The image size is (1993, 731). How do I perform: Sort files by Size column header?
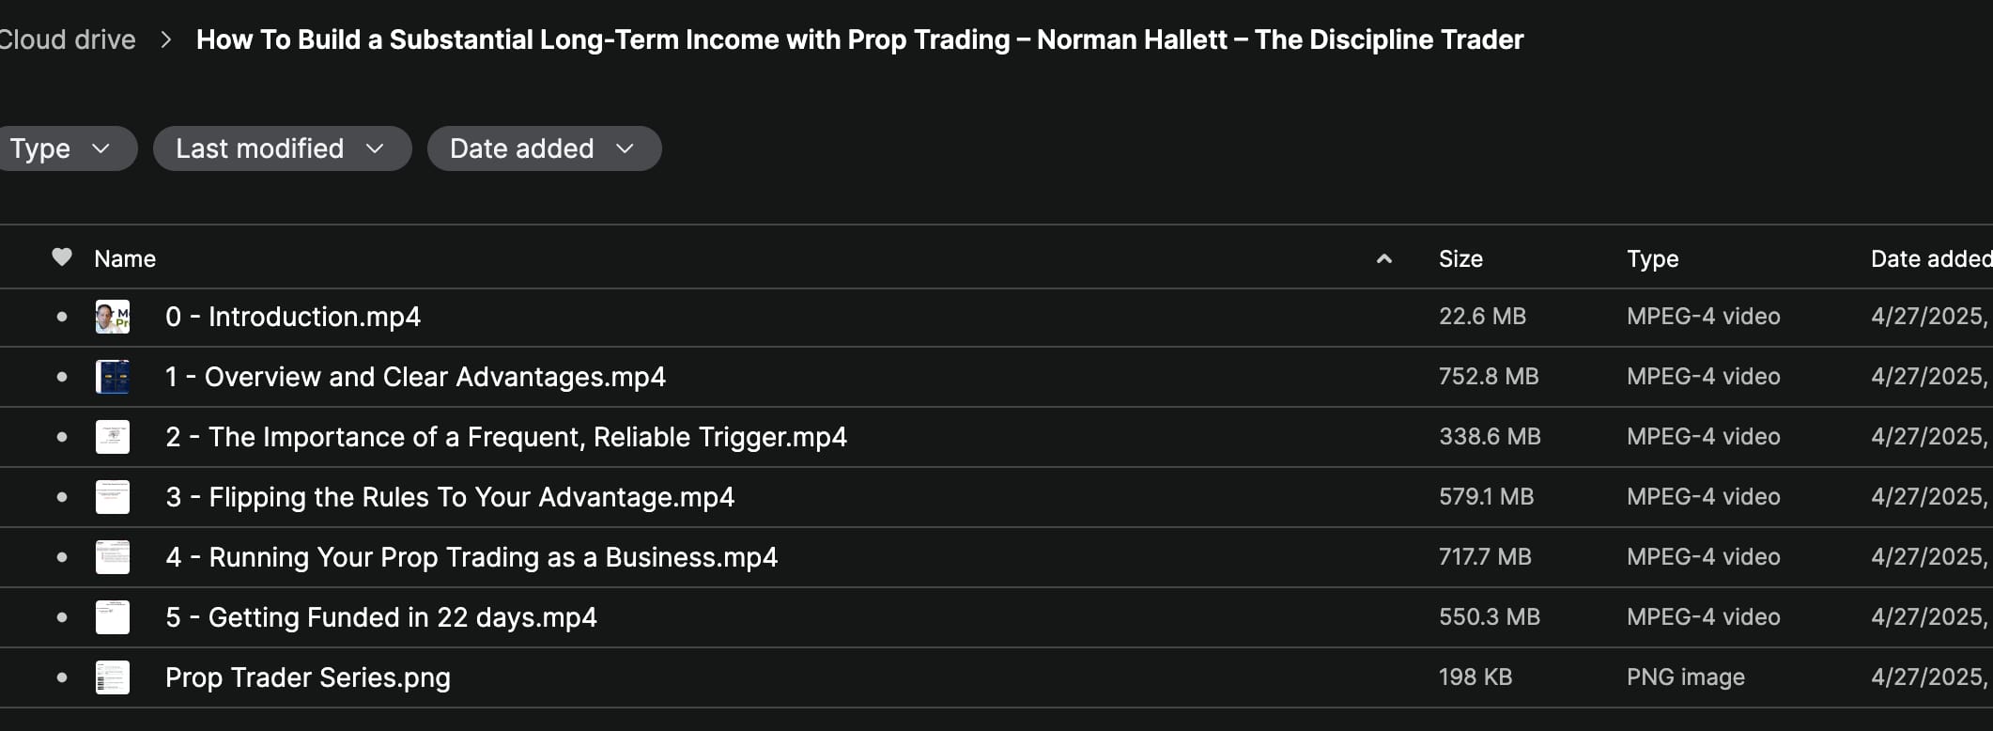(x=1460, y=258)
